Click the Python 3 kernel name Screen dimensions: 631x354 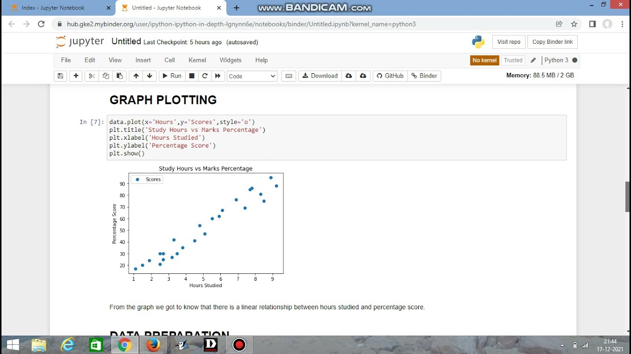click(x=556, y=60)
